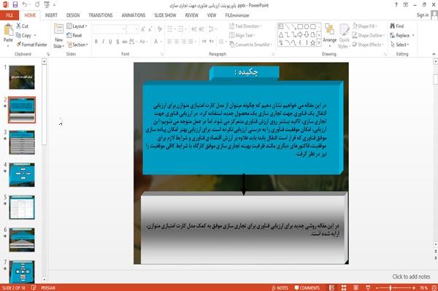Select the rectangle shape in shapes gallery
Screen dimensions: 438x291
[300, 27]
